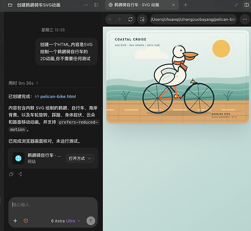251x231 pixels.
Task: Open the chat title more options ellipsis
Action: tap(86, 5)
